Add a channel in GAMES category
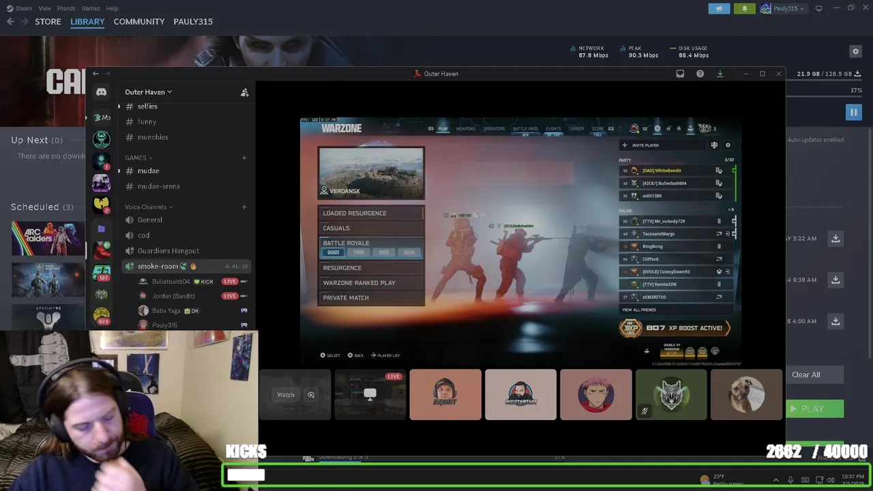Screen dimensions: 873x491 pyautogui.click(x=243, y=158)
